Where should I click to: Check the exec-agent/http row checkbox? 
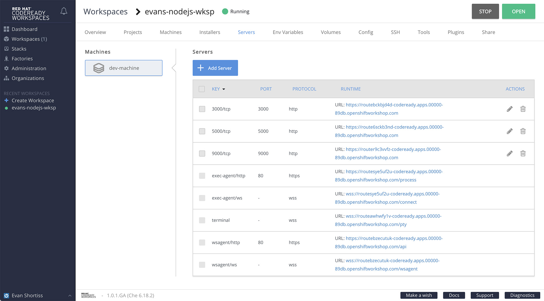pos(202,176)
